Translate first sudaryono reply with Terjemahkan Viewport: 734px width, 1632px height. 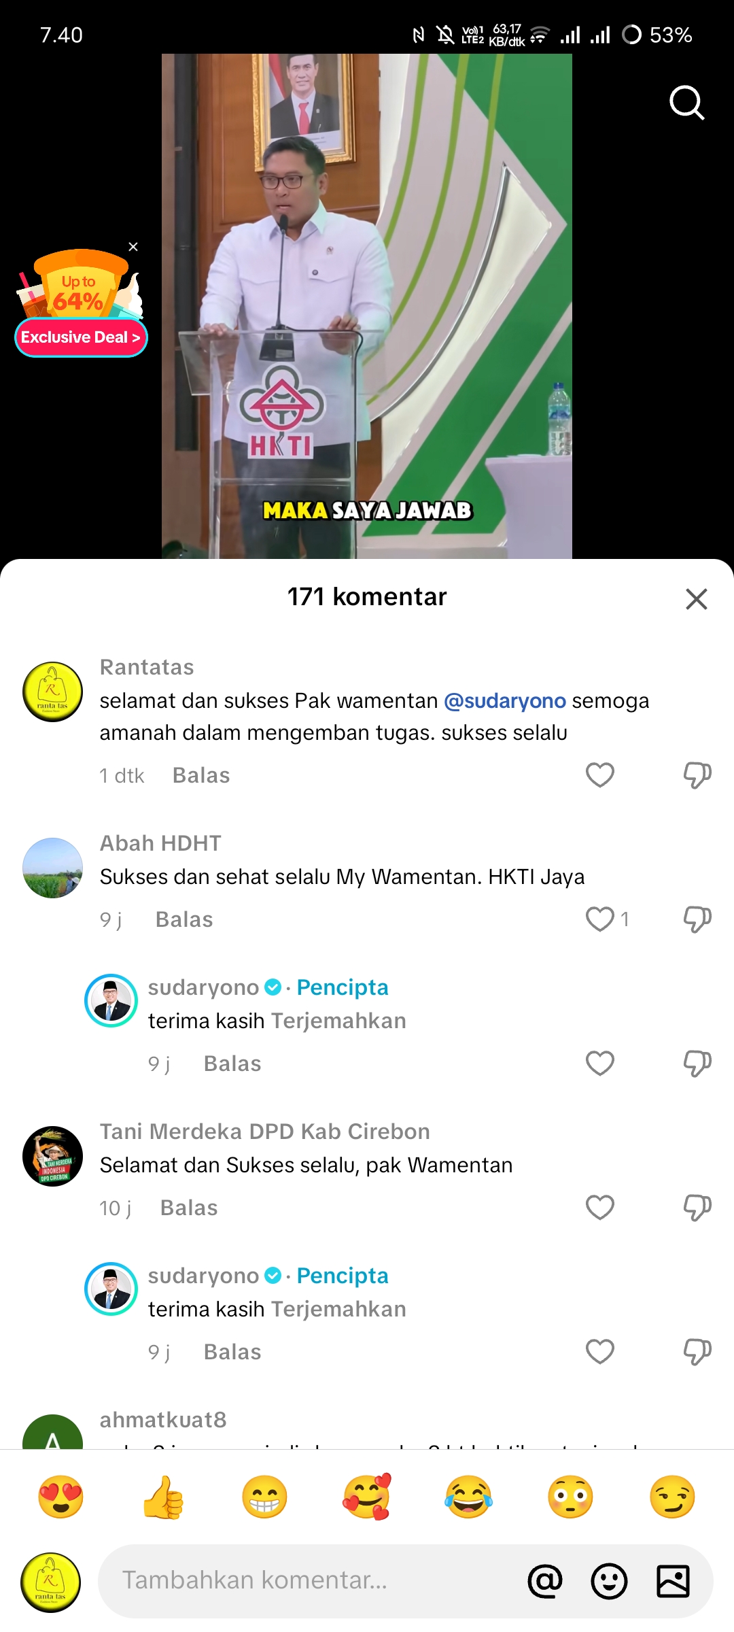point(338,1021)
